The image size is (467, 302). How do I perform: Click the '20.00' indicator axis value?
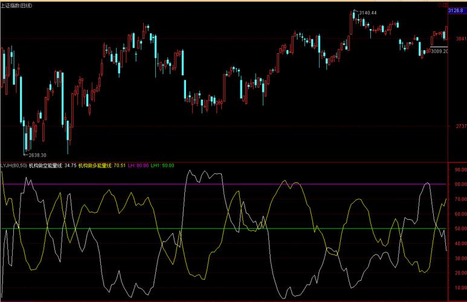click(x=460, y=273)
